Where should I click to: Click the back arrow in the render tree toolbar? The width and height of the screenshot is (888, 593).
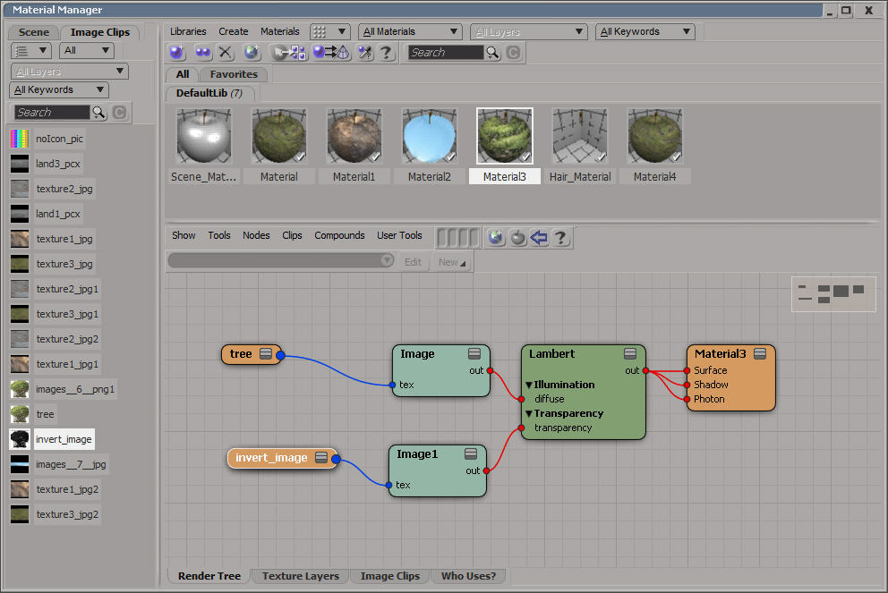(x=537, y=238)
